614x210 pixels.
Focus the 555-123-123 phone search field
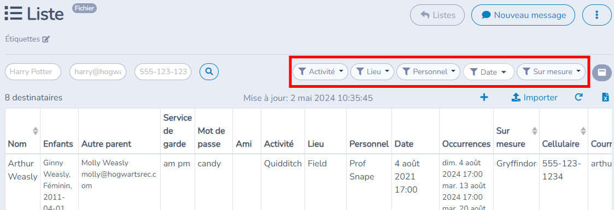(163, 72)
